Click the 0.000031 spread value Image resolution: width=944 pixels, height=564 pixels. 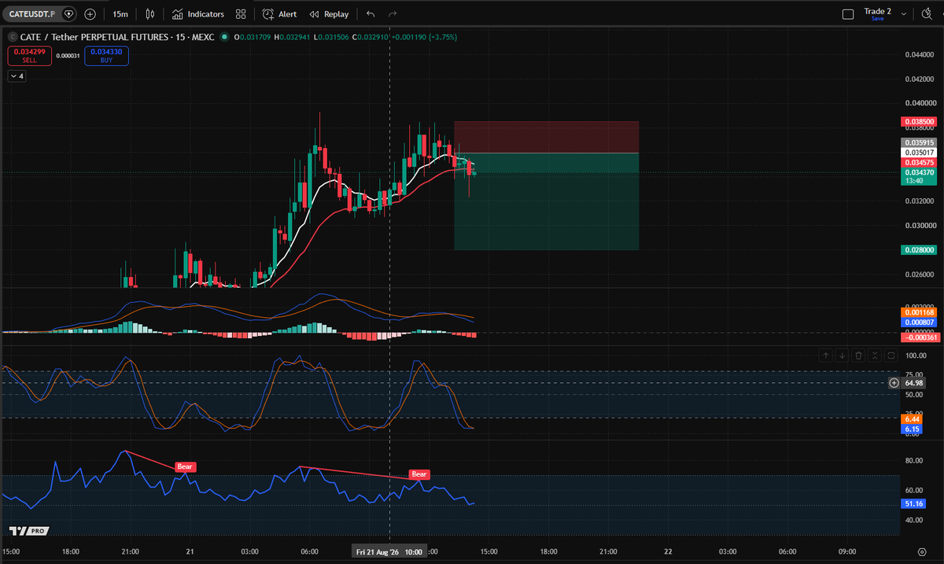click(x=68, y=56)
